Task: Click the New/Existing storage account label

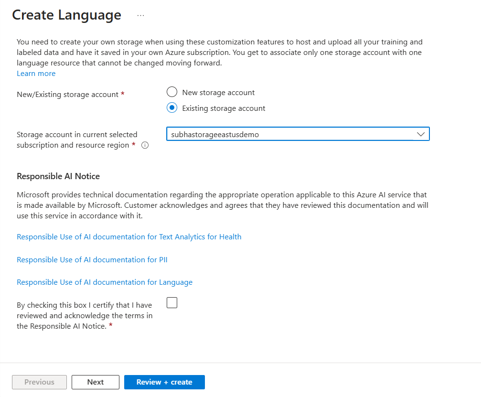Action: (x=67, y=95)
